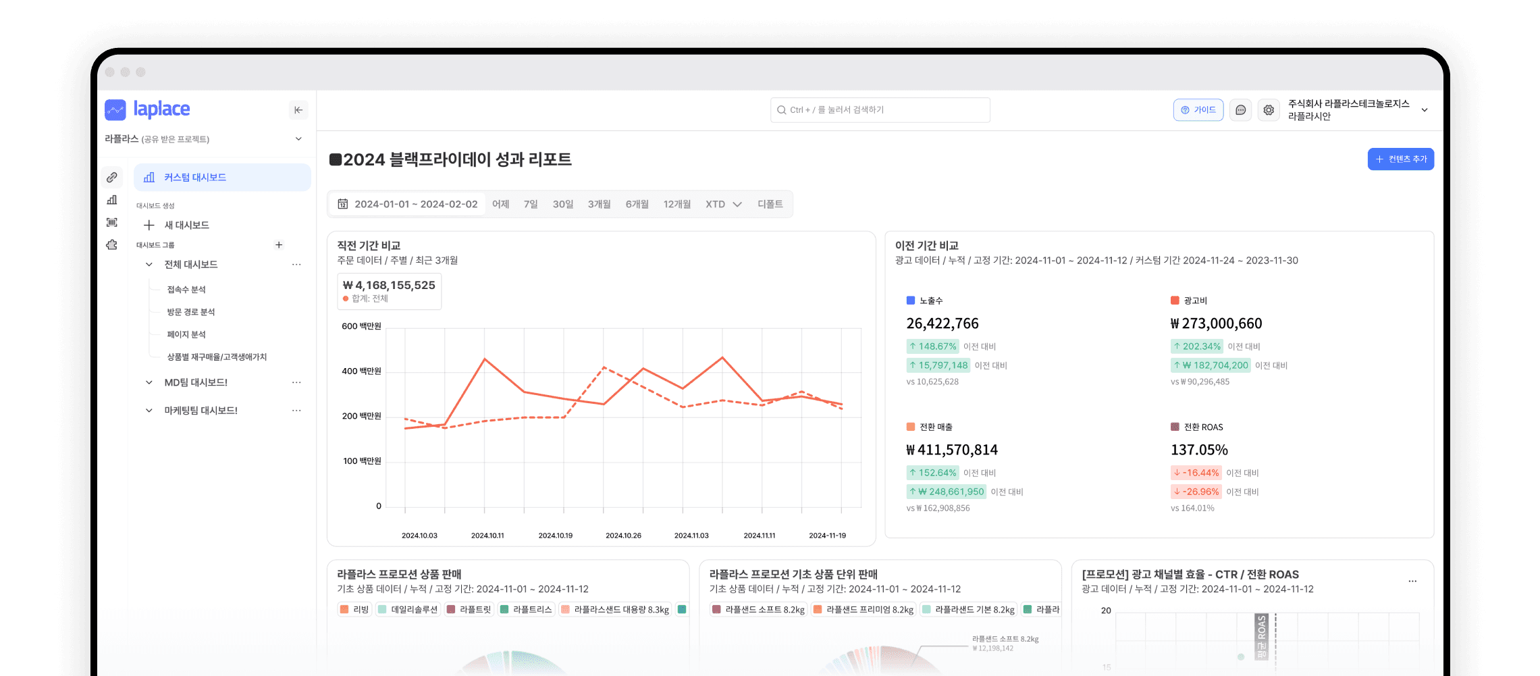This screenshot has height=676, width=1540.
Task: Click the 컨텐츠 추가 button
Action: [1401, 159]
